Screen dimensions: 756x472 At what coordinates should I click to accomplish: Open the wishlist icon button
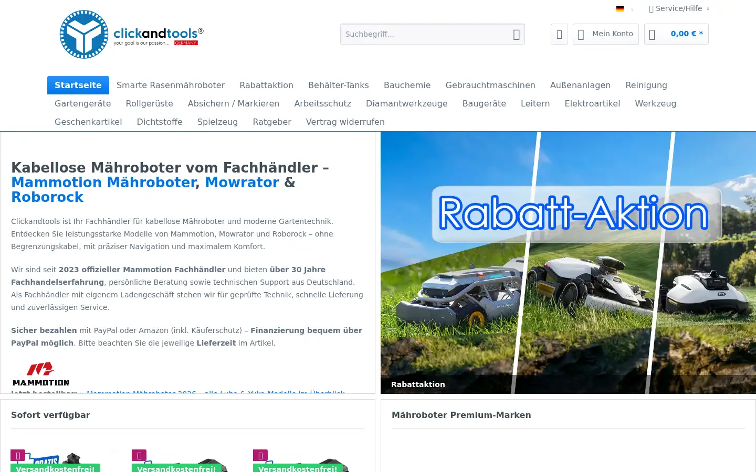pos(559,34)
